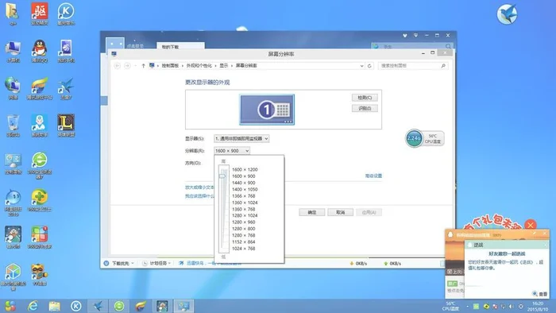Screen dimensions: 556x313
Task: Close the red gift pack popup
Action: click(531, 225)
